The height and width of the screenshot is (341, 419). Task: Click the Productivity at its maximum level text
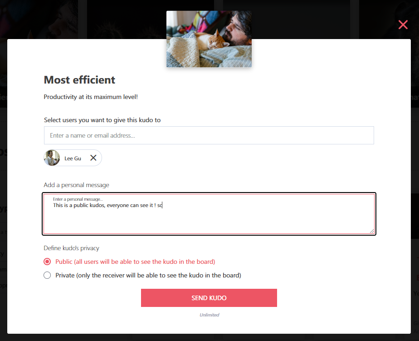91,97
